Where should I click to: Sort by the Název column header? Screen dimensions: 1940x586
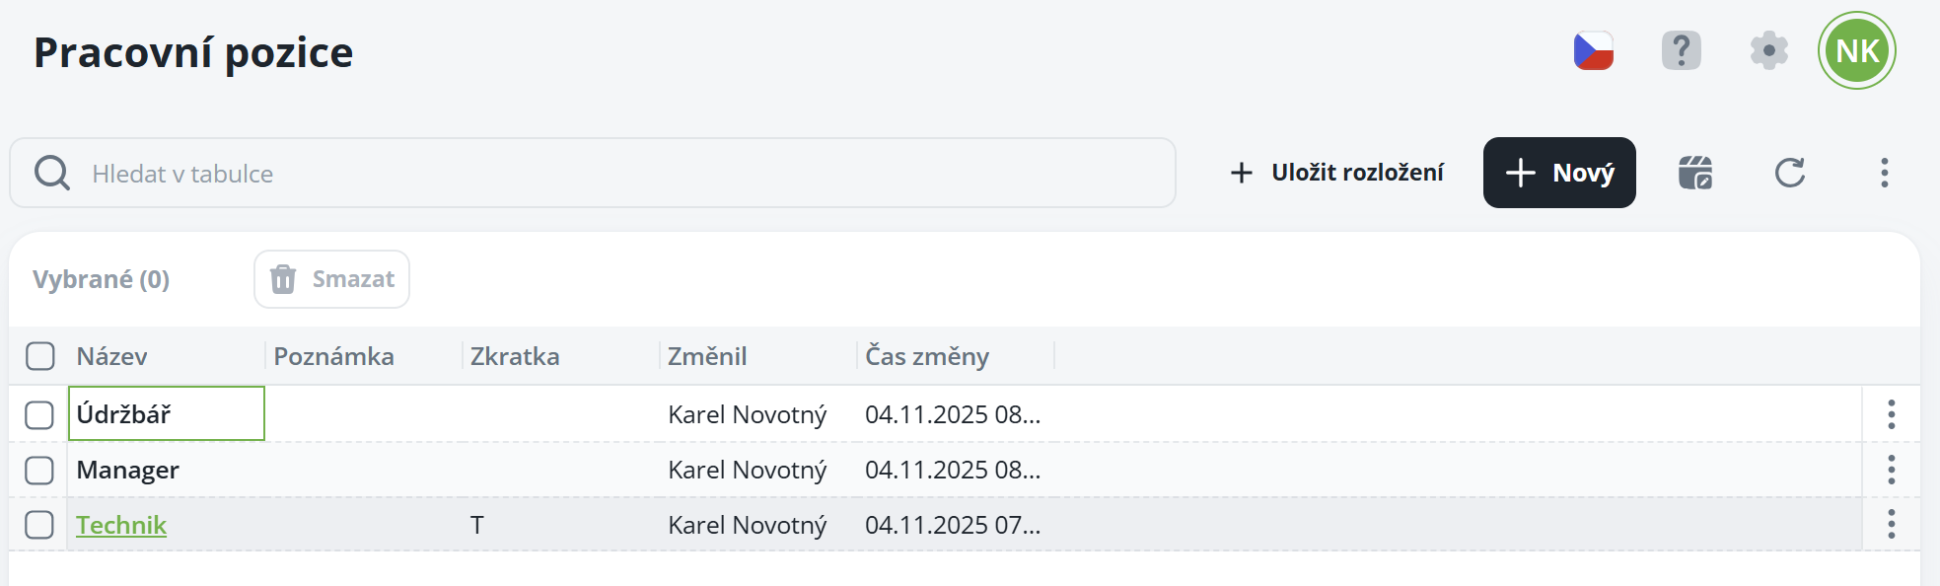click(x=112, y=356)
